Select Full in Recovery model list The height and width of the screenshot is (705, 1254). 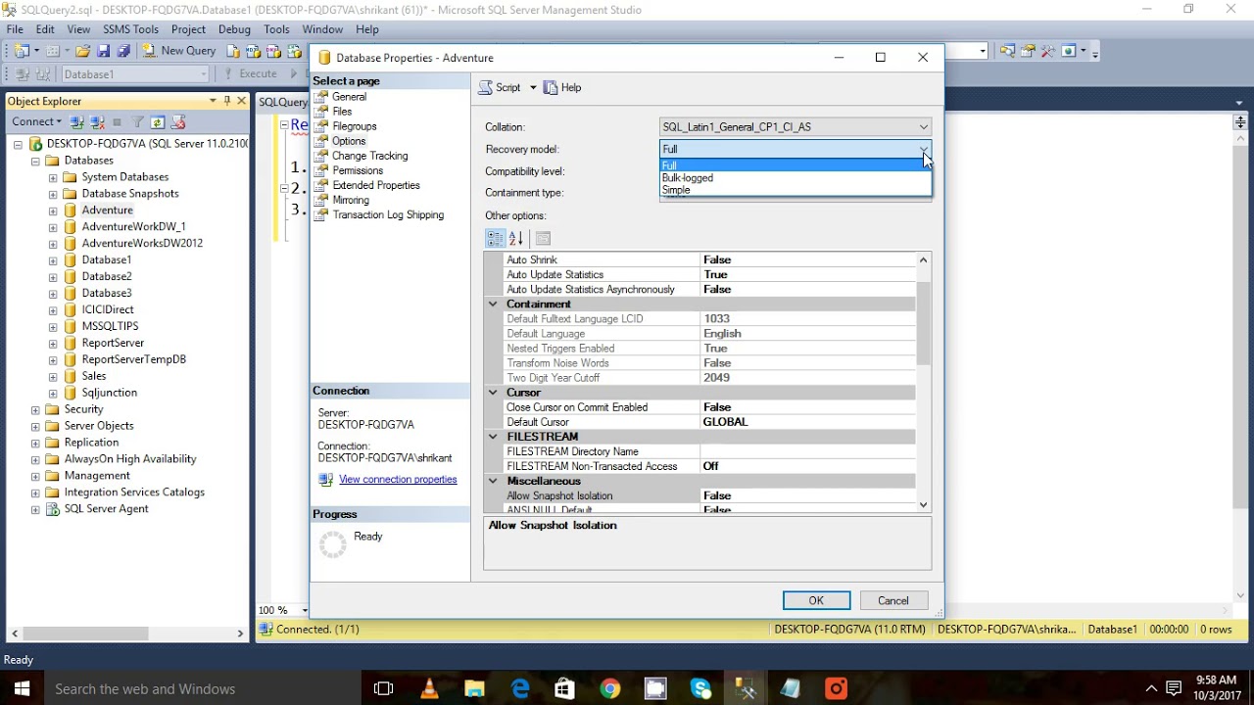[x=796, y=165]
